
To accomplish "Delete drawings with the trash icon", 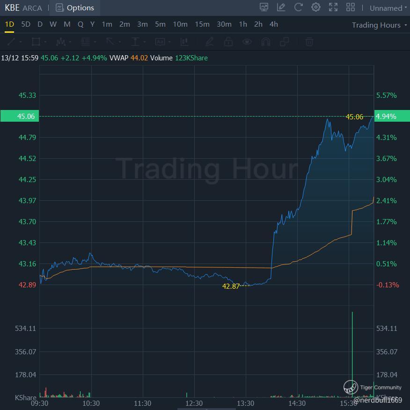I will 309,42.
